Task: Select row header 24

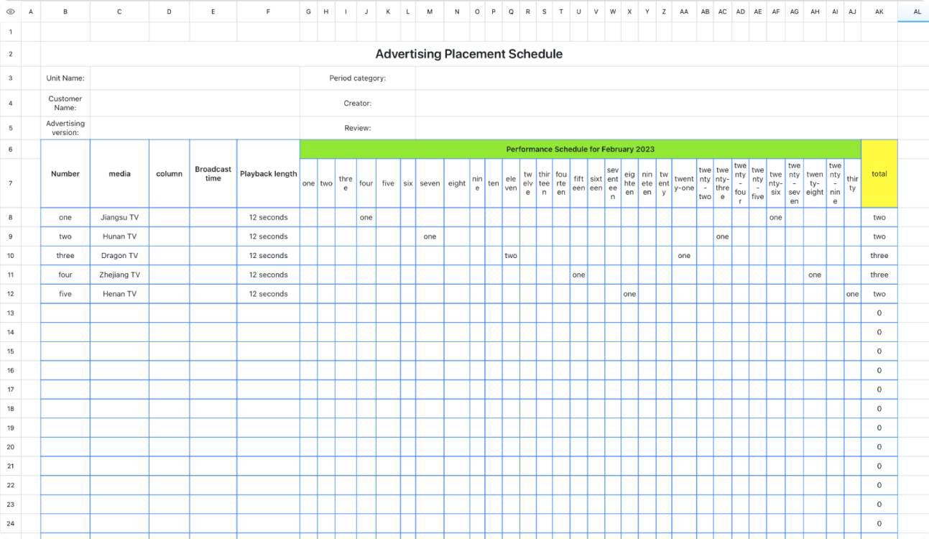Action: pyautogui.click(x=11, y=524)
